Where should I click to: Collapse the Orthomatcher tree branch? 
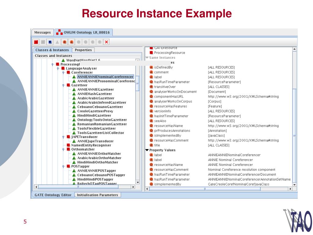point(63,149)
